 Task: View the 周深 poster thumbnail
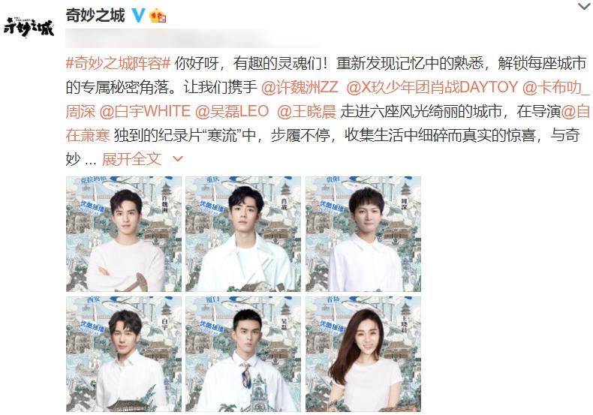[x=363, y=234]
